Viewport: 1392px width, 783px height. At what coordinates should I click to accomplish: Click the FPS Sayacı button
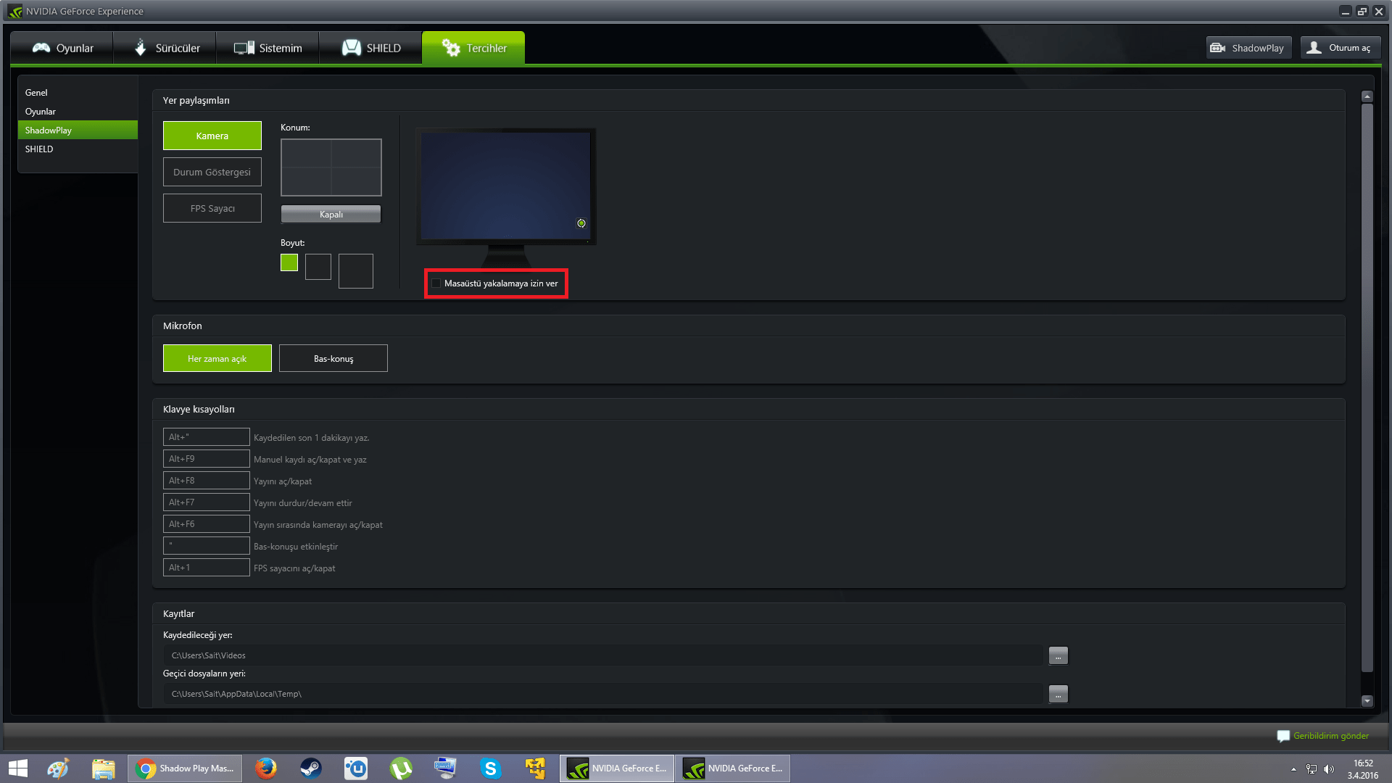coord(212,208)
